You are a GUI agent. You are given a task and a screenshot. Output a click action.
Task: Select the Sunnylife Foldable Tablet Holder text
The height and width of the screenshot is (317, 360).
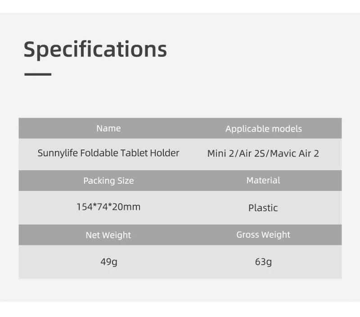(x=108, y=153)
